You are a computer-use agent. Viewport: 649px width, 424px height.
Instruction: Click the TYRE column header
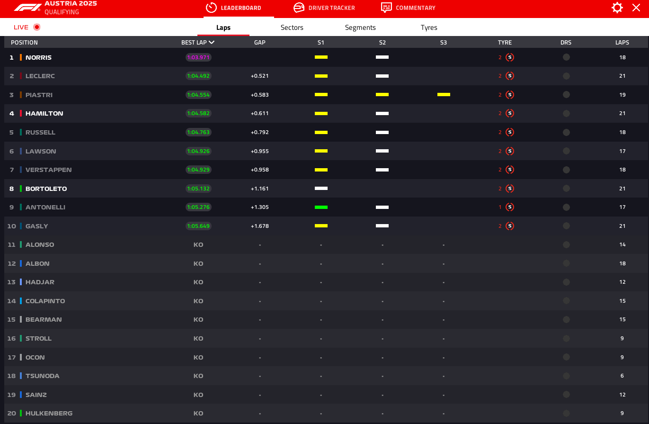click(x=505, y=42)
